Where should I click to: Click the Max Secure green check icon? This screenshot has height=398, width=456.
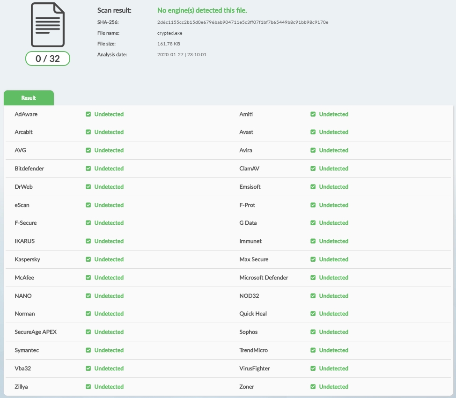(313, 259)
